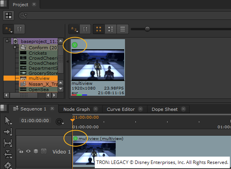
Task: Select the GroceryStore audio clip
Action: (x=38, y=73)
